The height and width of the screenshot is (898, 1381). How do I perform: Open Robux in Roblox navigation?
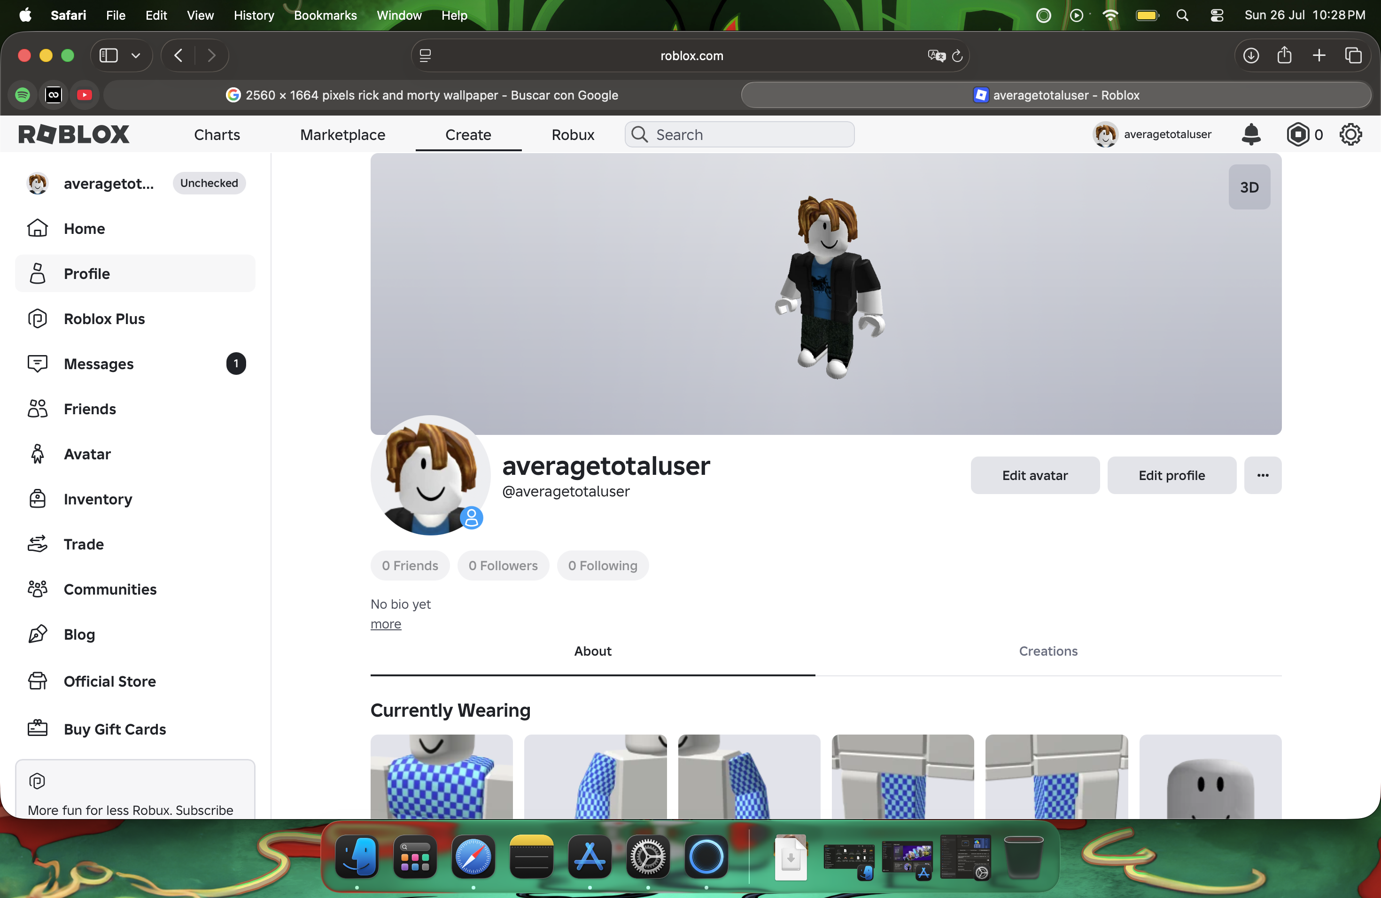[573, 135]
